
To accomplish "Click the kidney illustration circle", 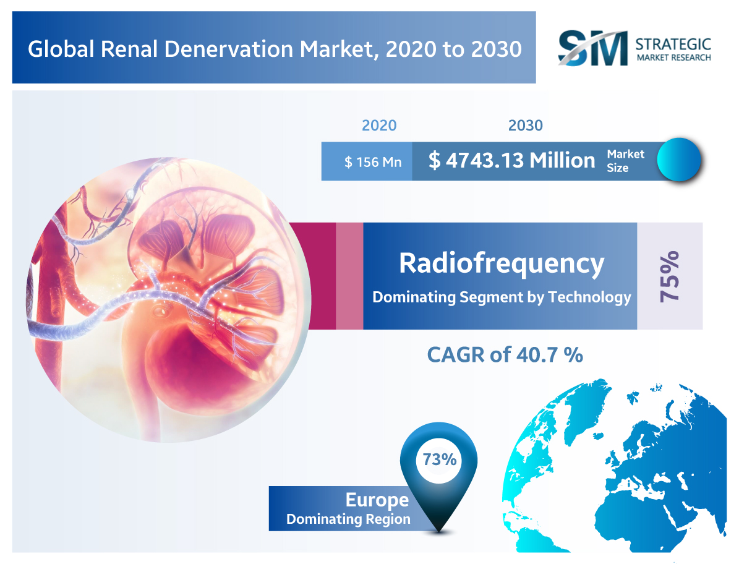I will pyautogui.click(x=168, y=300).
